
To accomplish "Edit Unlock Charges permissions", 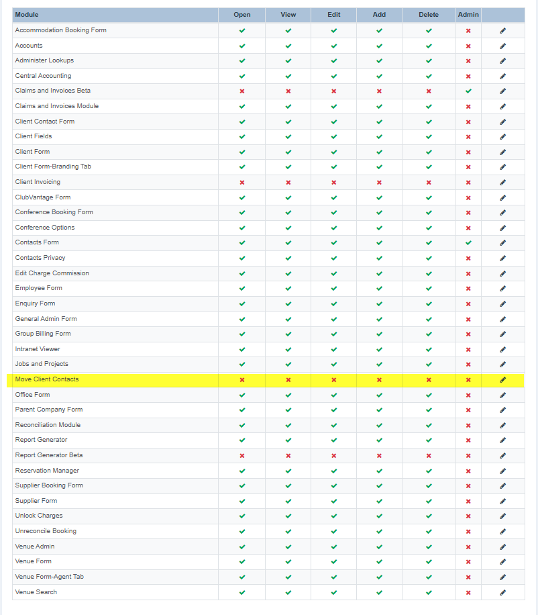I will [502, 516].
